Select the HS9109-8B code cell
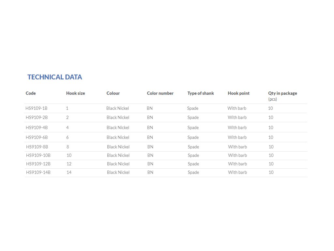The height and width of the screenshot is (251, 334). click(x=37, y=147)
